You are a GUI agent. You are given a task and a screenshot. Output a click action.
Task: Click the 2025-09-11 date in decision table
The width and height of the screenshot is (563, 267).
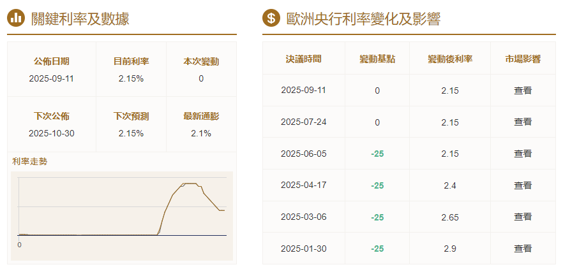303,90
